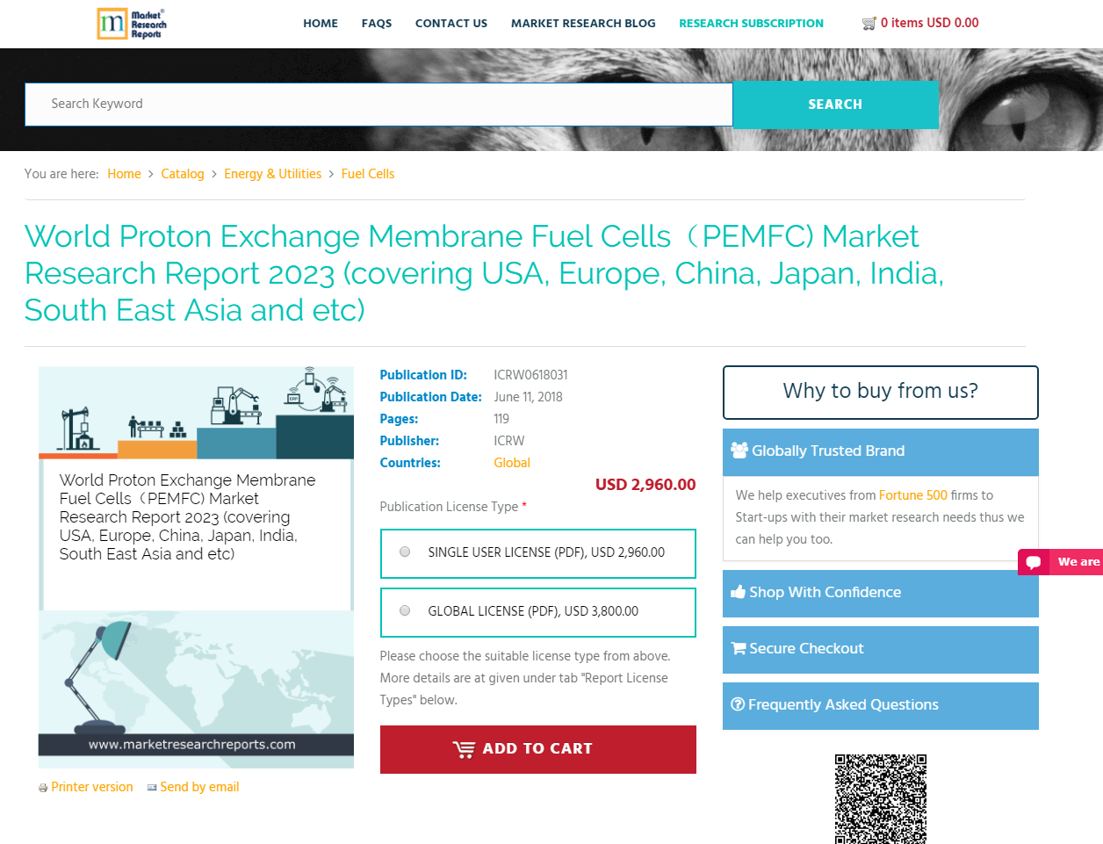Expand the Secure Checkout section
Viewport: 1103px width, 844px height.
click(x=881, y=649)
